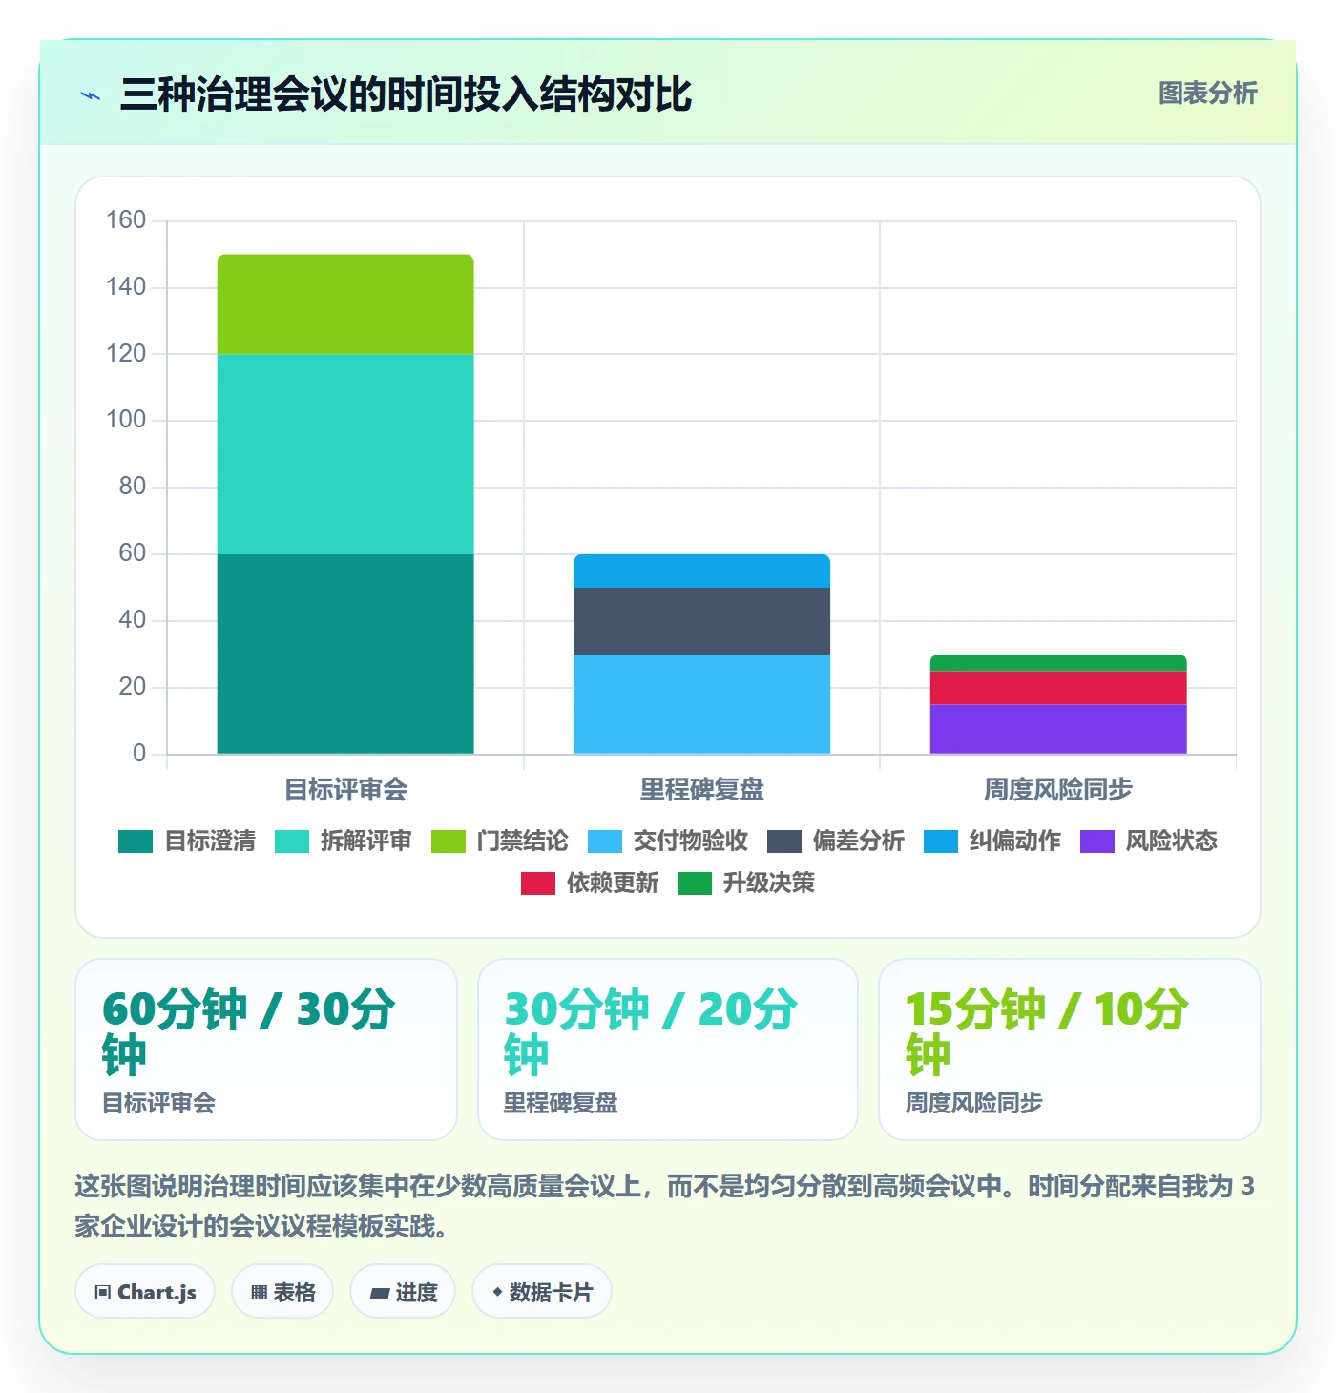Open the 60分钟 / 30分钟 目标评审会 card
Image resolution: width=1336 pixels, height=1393 pixels.
point(266,1050)
